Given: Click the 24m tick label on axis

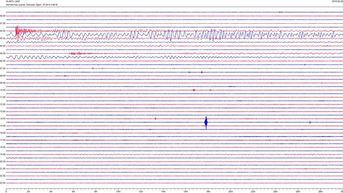Looking at the screenshot, I should 275,192.
